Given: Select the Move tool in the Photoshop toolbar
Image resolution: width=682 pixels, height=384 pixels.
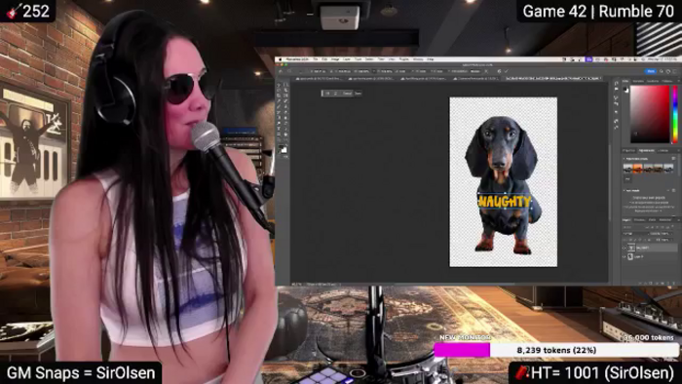Looking at the screenshot, I should (279, 85).
